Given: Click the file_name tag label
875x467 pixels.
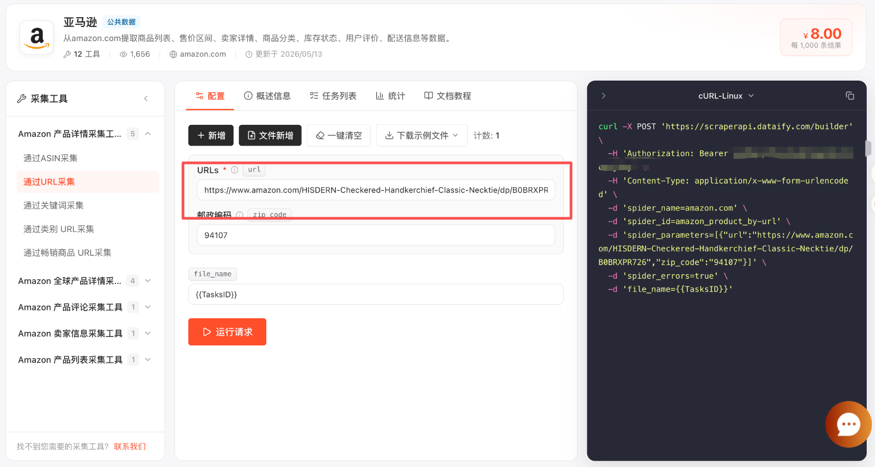Looking at the screenshot, I should (213, 274).
